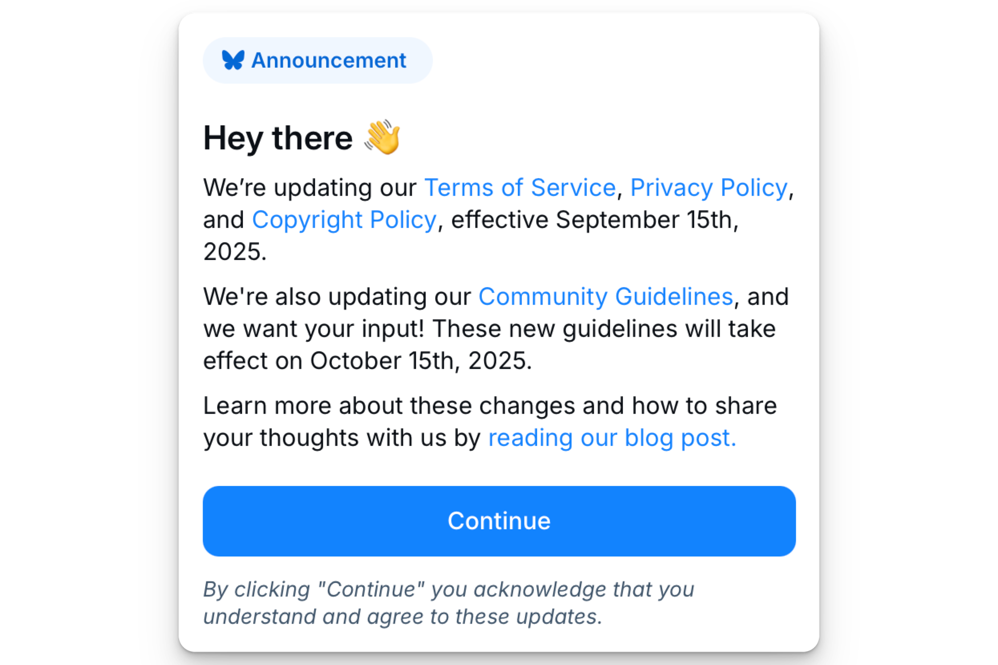Click the italic acknowledgement disclaimer text

(449, 603)
